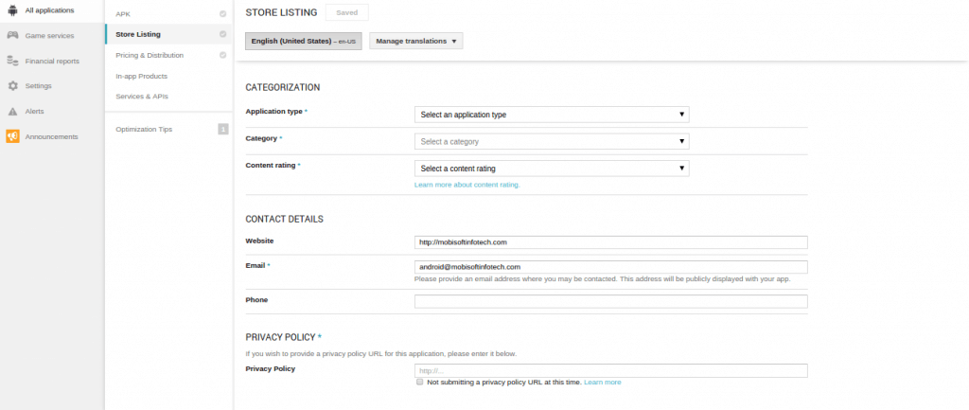Image resolution: width=969 pixels, height=410 pixels.
Task: Select the English (United States) language tab
Action: tap(303, 42)
